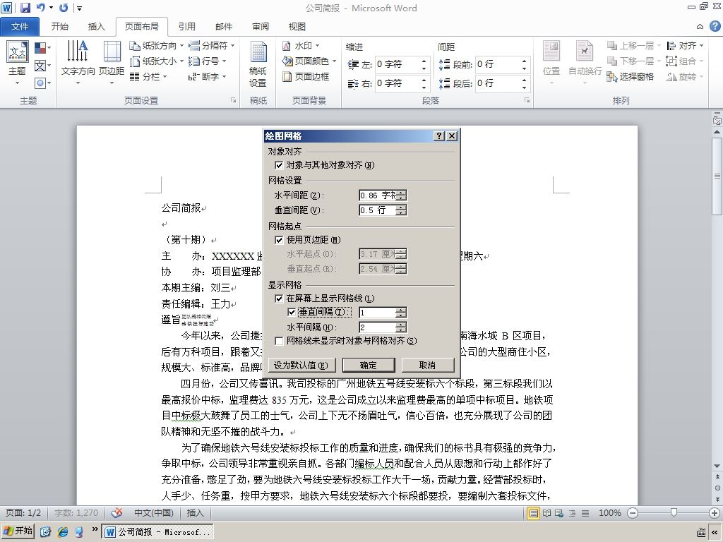Click 设为默认值 button

(301, 365)
